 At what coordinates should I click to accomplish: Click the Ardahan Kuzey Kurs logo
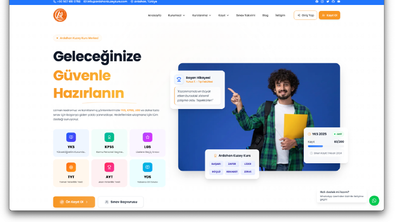coord(60,15)
